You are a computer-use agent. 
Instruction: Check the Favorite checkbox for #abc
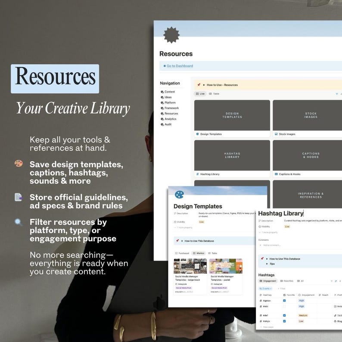coord(284,306)
